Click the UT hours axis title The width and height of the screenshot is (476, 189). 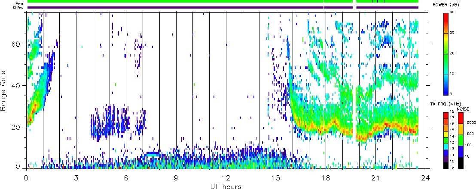click(226, 186)
